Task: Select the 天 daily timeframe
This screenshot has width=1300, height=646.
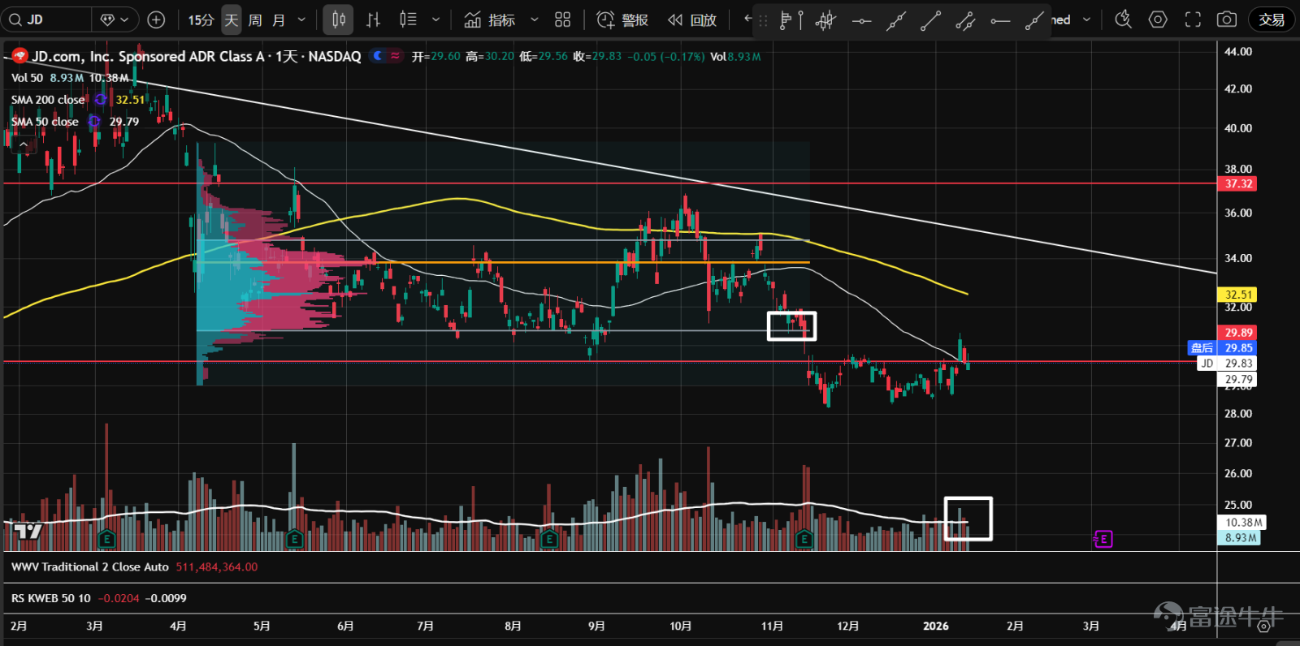Action: [x=232, y=19]
